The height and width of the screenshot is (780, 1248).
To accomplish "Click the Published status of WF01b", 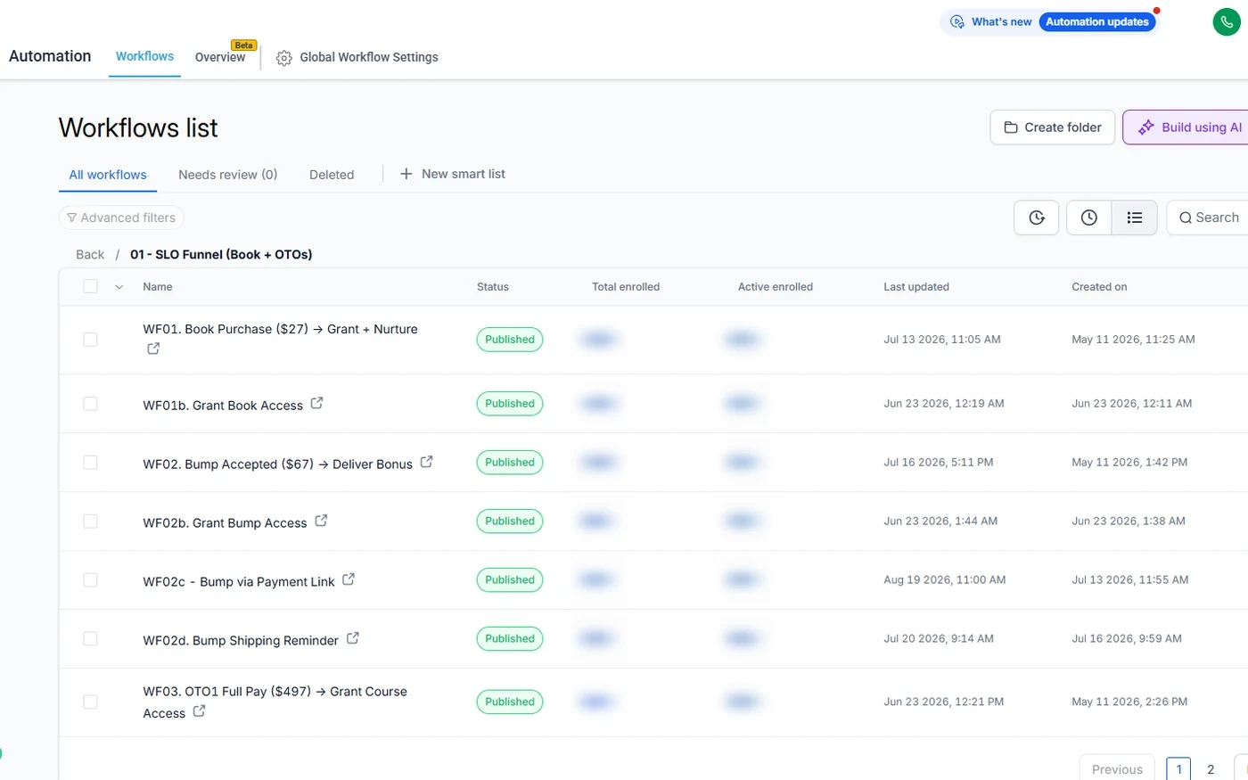I will 510,404.
